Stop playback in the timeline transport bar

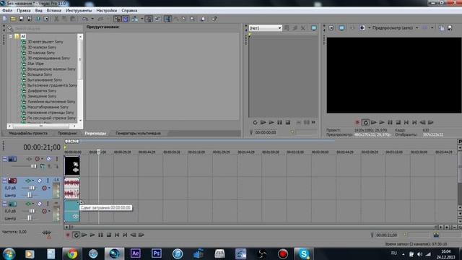click(x=109, y=235)
